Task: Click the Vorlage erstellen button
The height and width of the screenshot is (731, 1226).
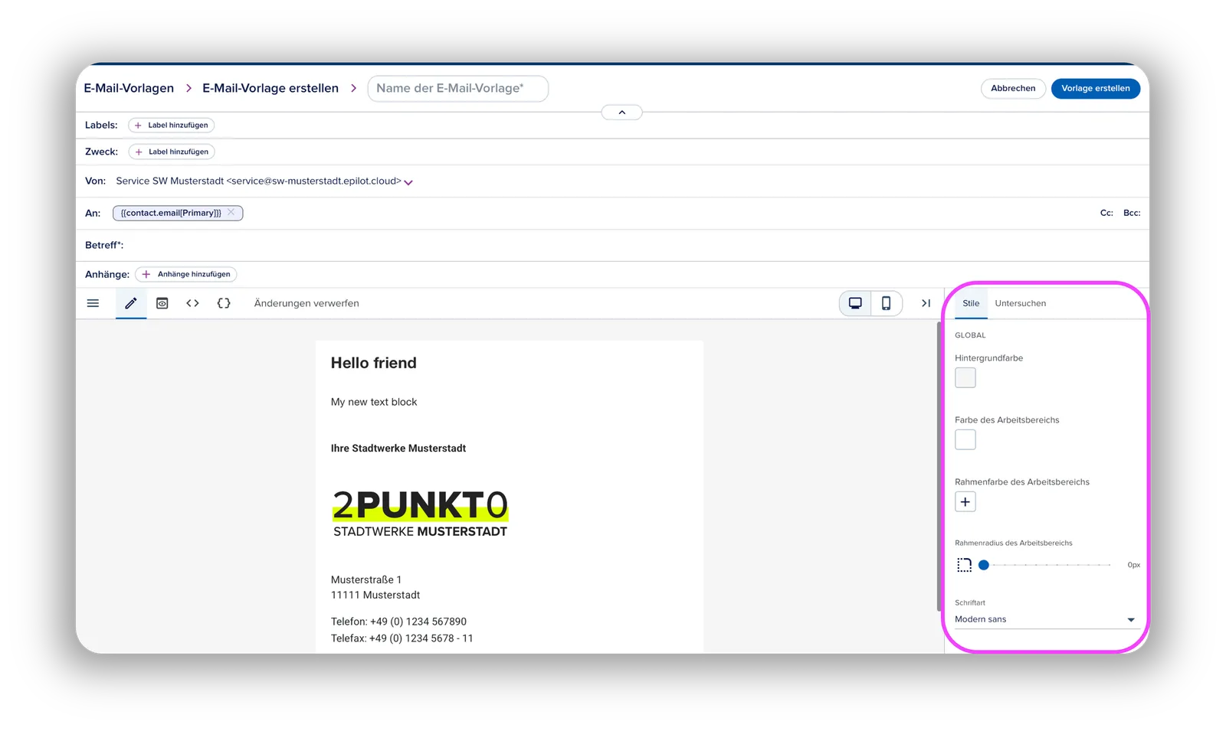Action: (x=1096, y=88)
